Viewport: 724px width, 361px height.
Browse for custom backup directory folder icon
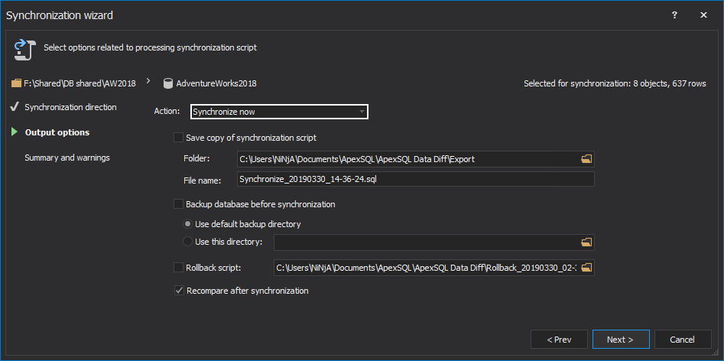[x=586, y=242]
